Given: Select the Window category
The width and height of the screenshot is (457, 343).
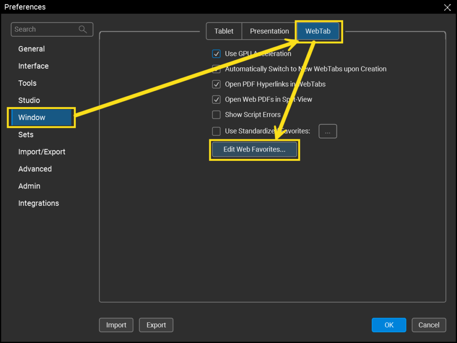Looking at the screenshot, I should click(x=42, y=117).
